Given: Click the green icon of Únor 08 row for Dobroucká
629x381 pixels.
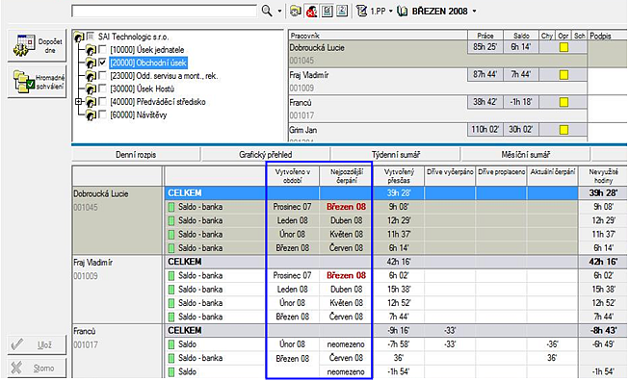Looking at the screenshot, I should point(171,235).
